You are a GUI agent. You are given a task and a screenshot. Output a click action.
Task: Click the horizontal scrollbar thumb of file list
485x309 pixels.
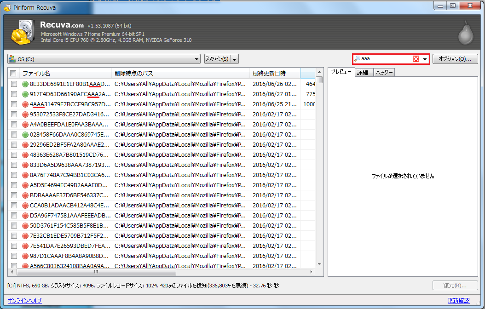pos(97,272)
